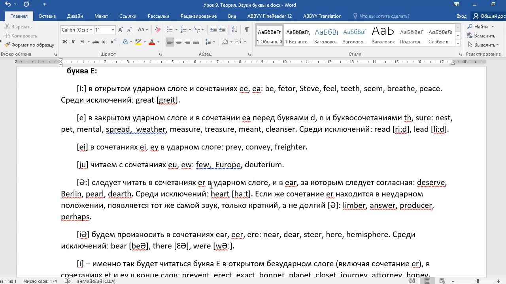The width and height of the screenshot is (506, 284).
Task: Increase paragraph indent
Action: [x=222, y=30]
